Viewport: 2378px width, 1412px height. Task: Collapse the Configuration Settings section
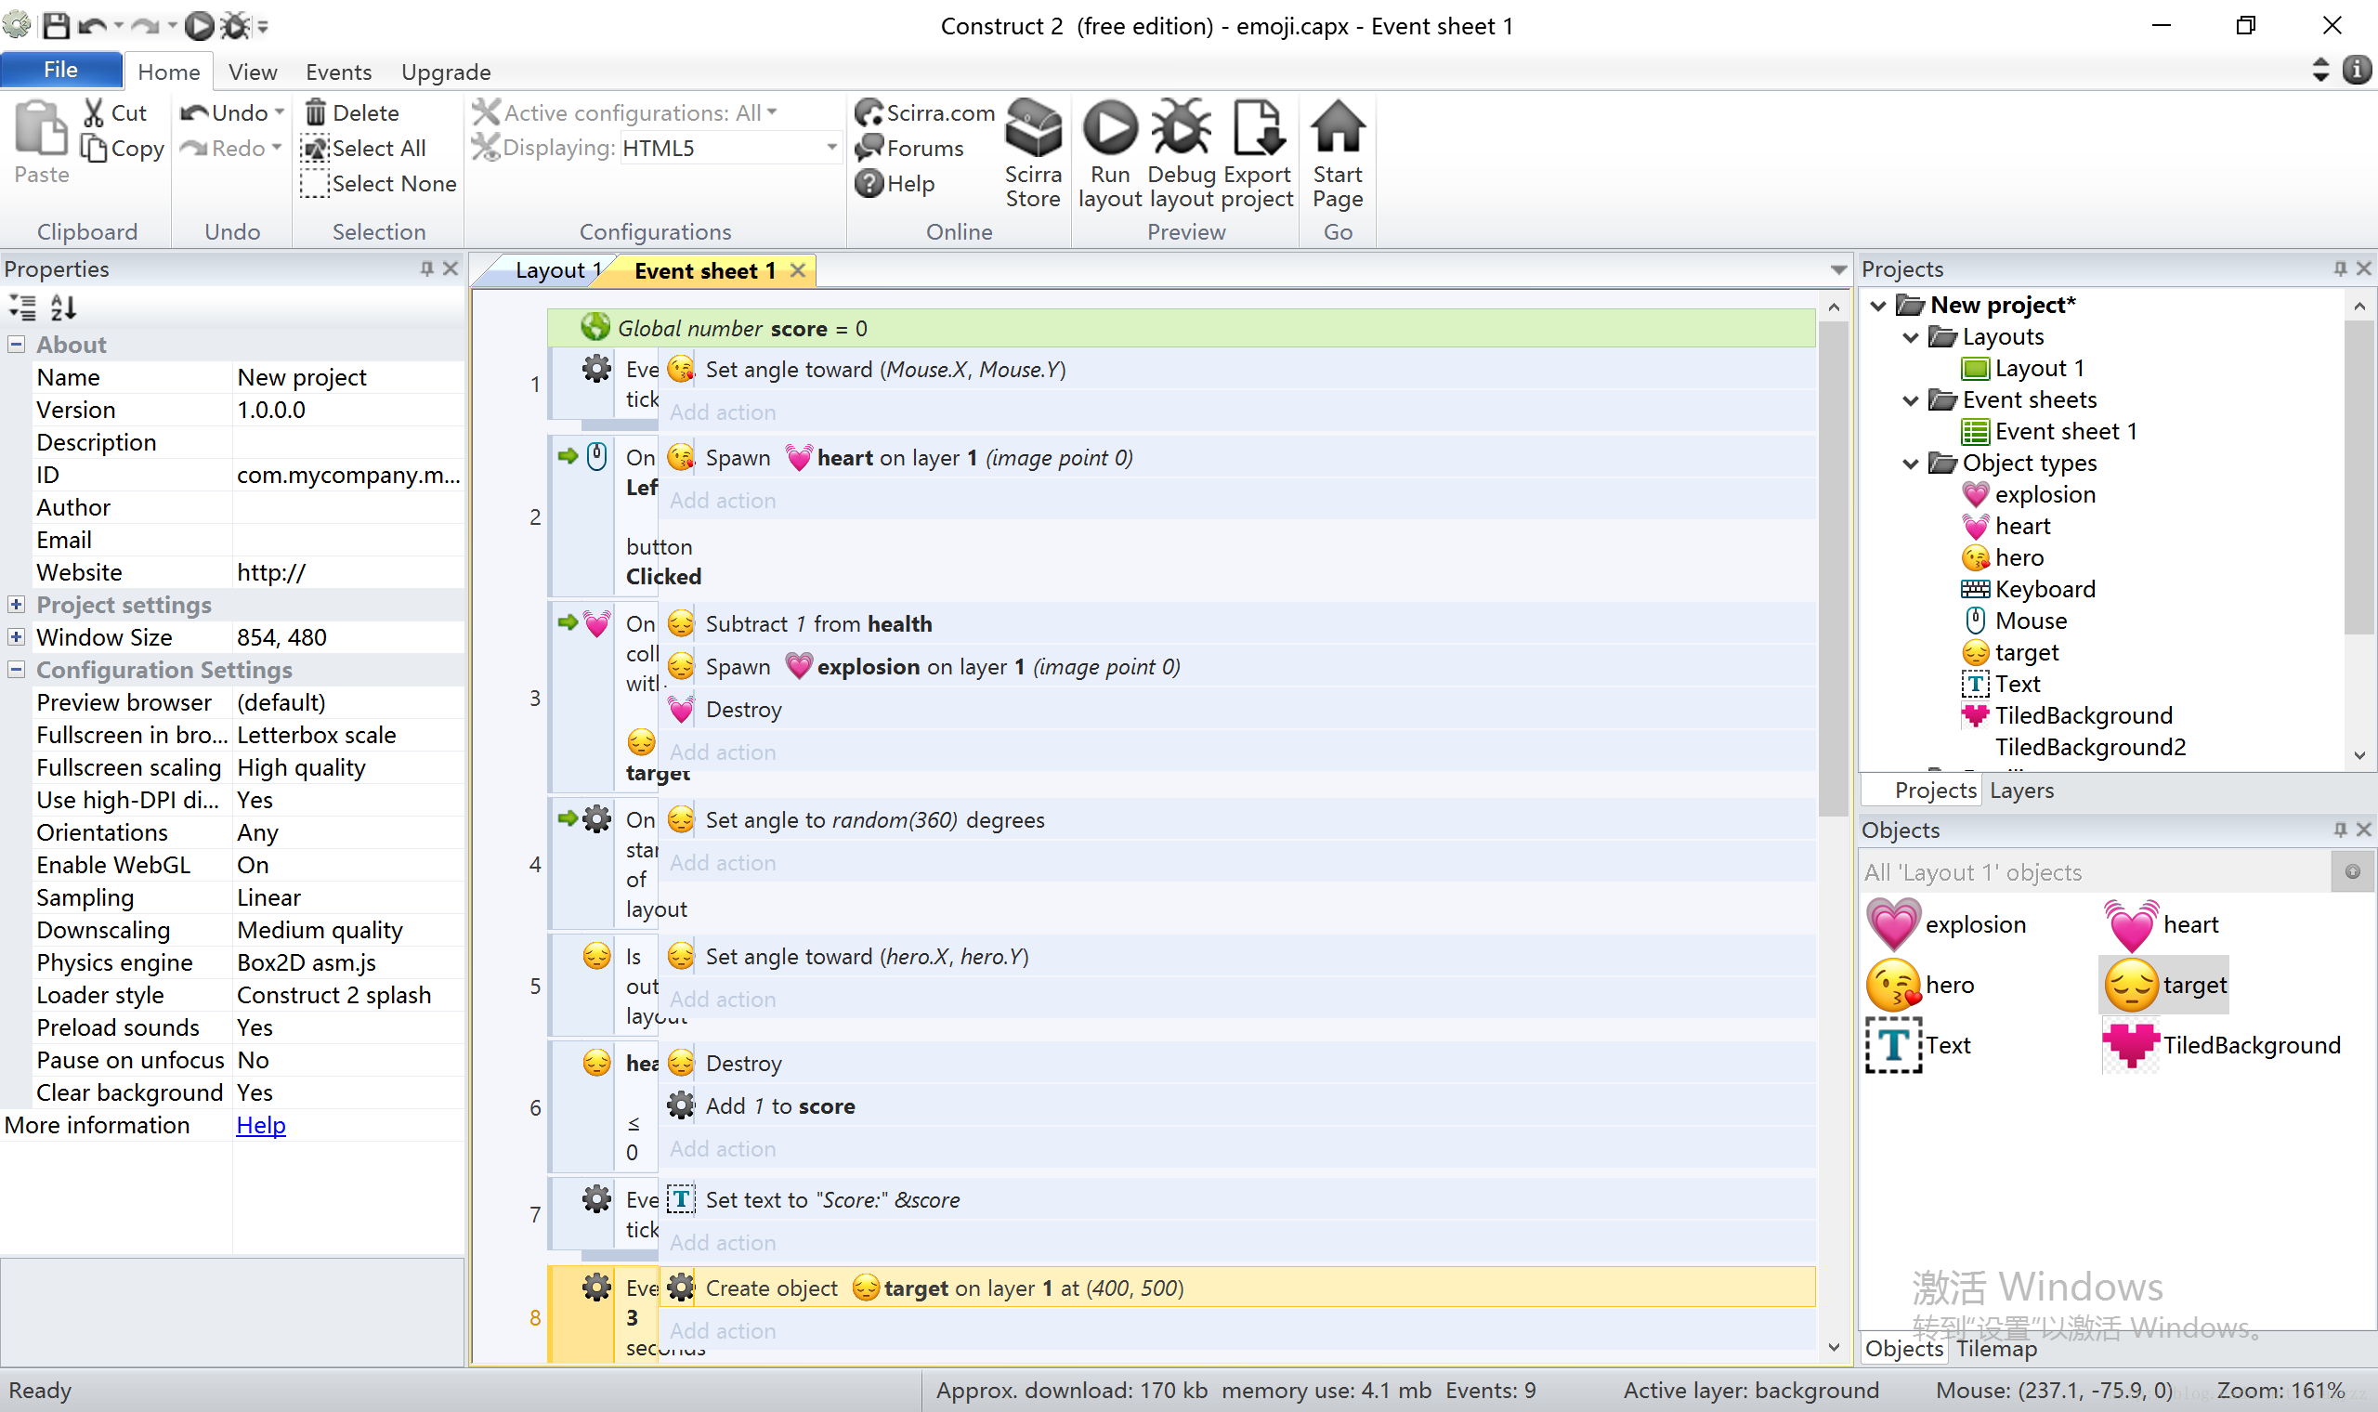pos(16,670)
